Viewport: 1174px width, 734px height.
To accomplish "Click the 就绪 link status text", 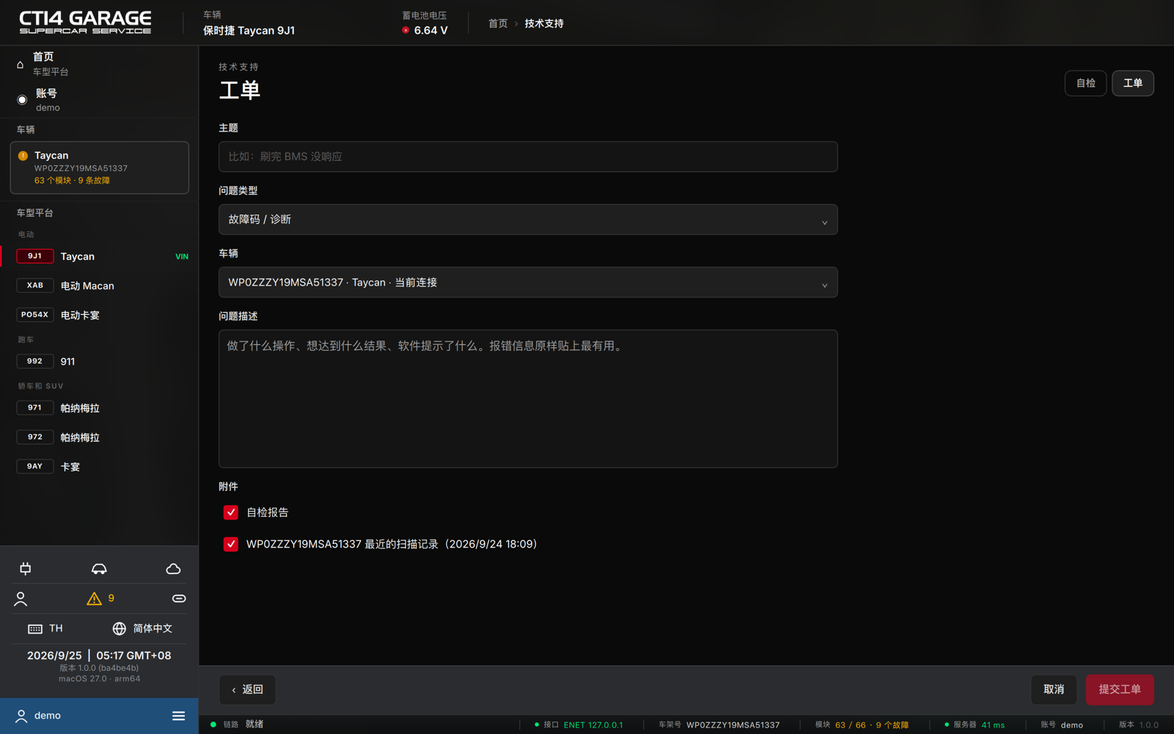I will point(255,724).
